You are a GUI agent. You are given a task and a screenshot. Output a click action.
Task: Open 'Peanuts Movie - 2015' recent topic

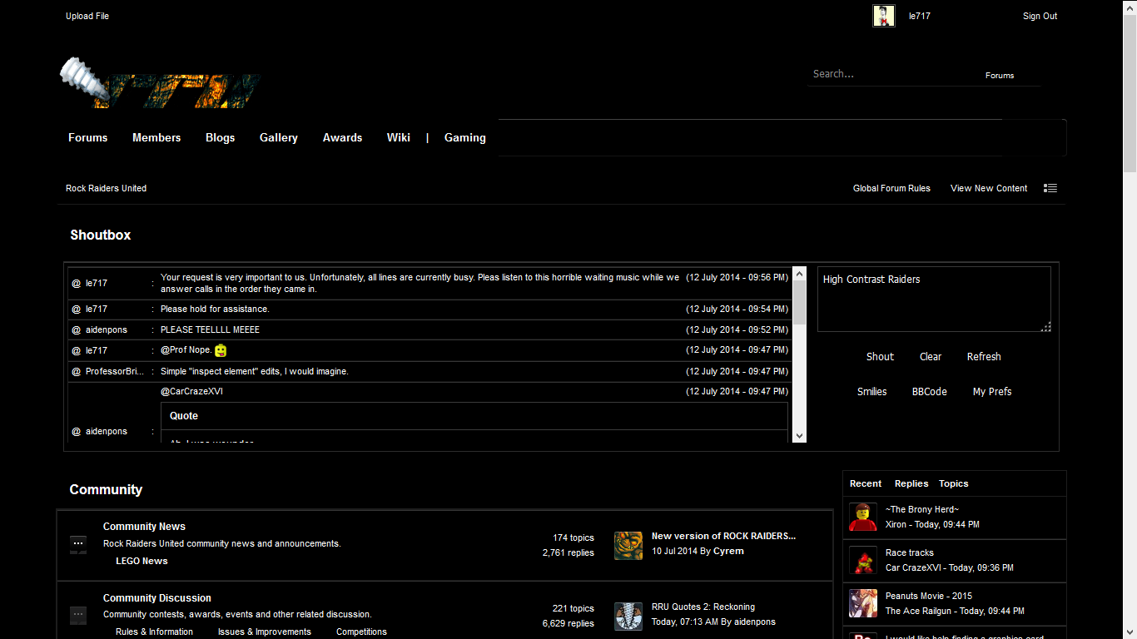pos(929,596)
